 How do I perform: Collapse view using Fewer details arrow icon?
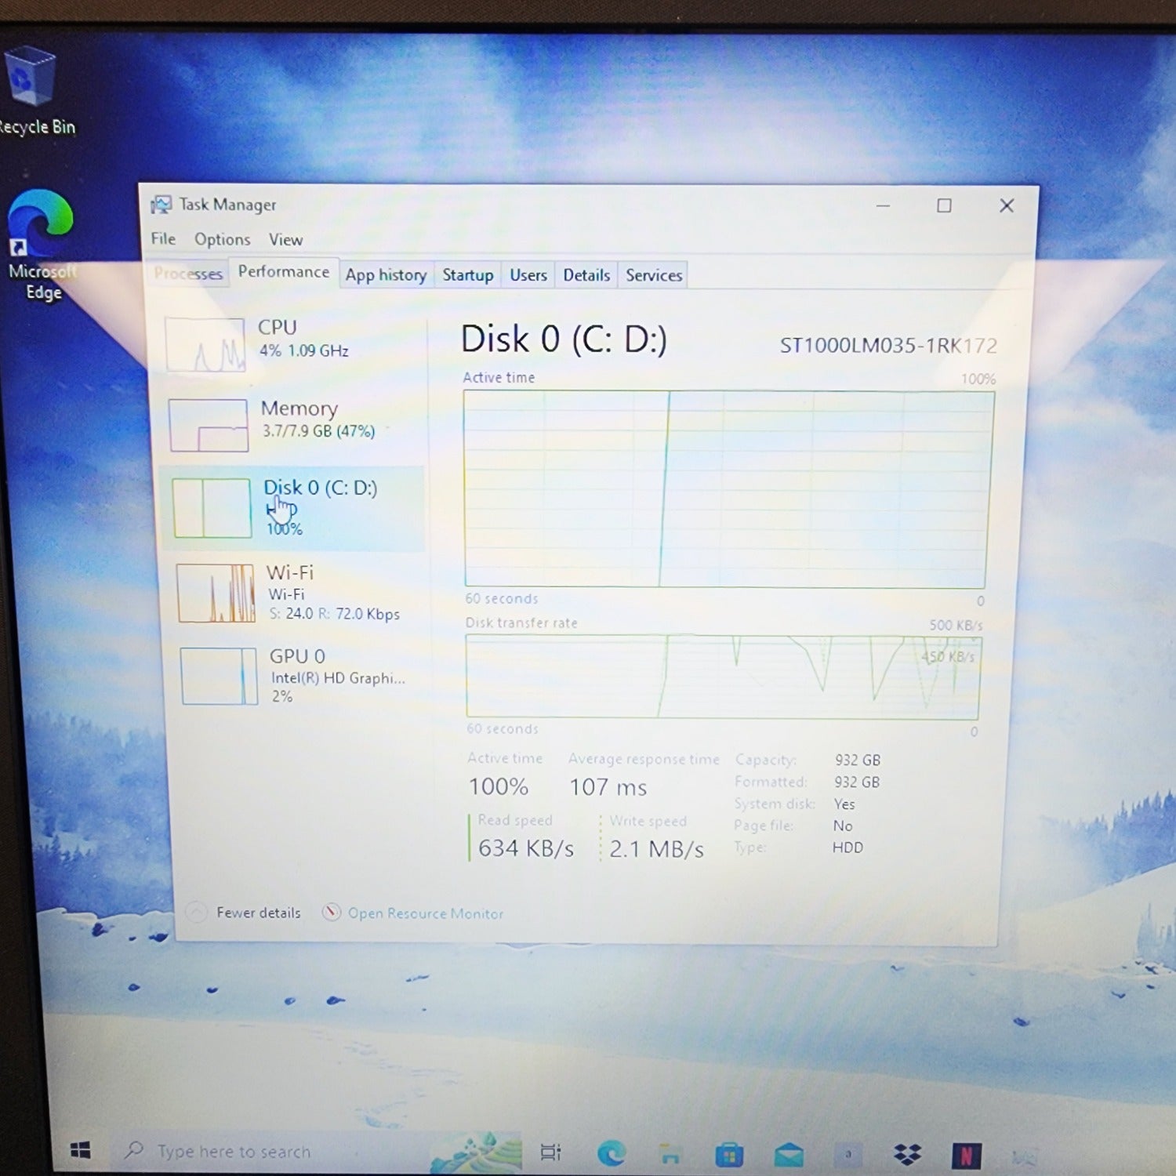point(196,912)
